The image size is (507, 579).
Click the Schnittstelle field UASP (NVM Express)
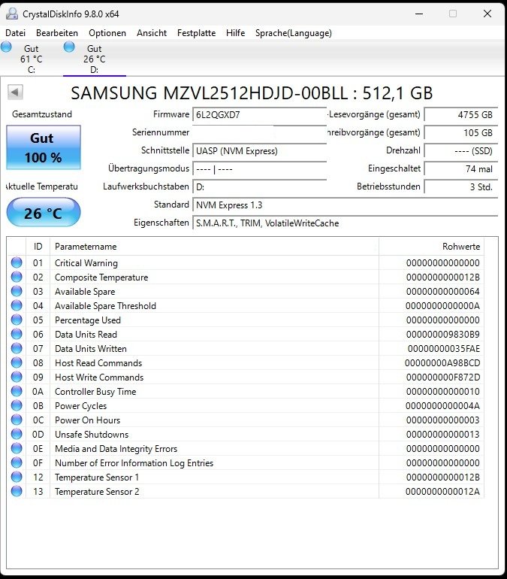pos(260,150)
